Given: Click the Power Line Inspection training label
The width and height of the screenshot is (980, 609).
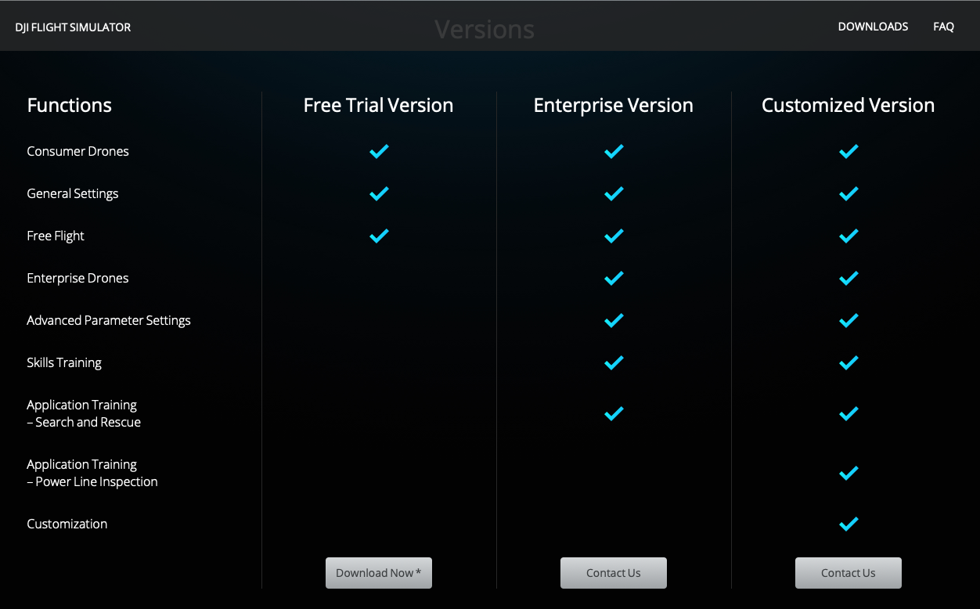Looking at the screenshot, I should (92, 473).
